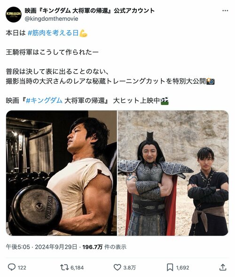View the armored general costume photo
Screen dimensions: 235x277
(x=173, y=173)
